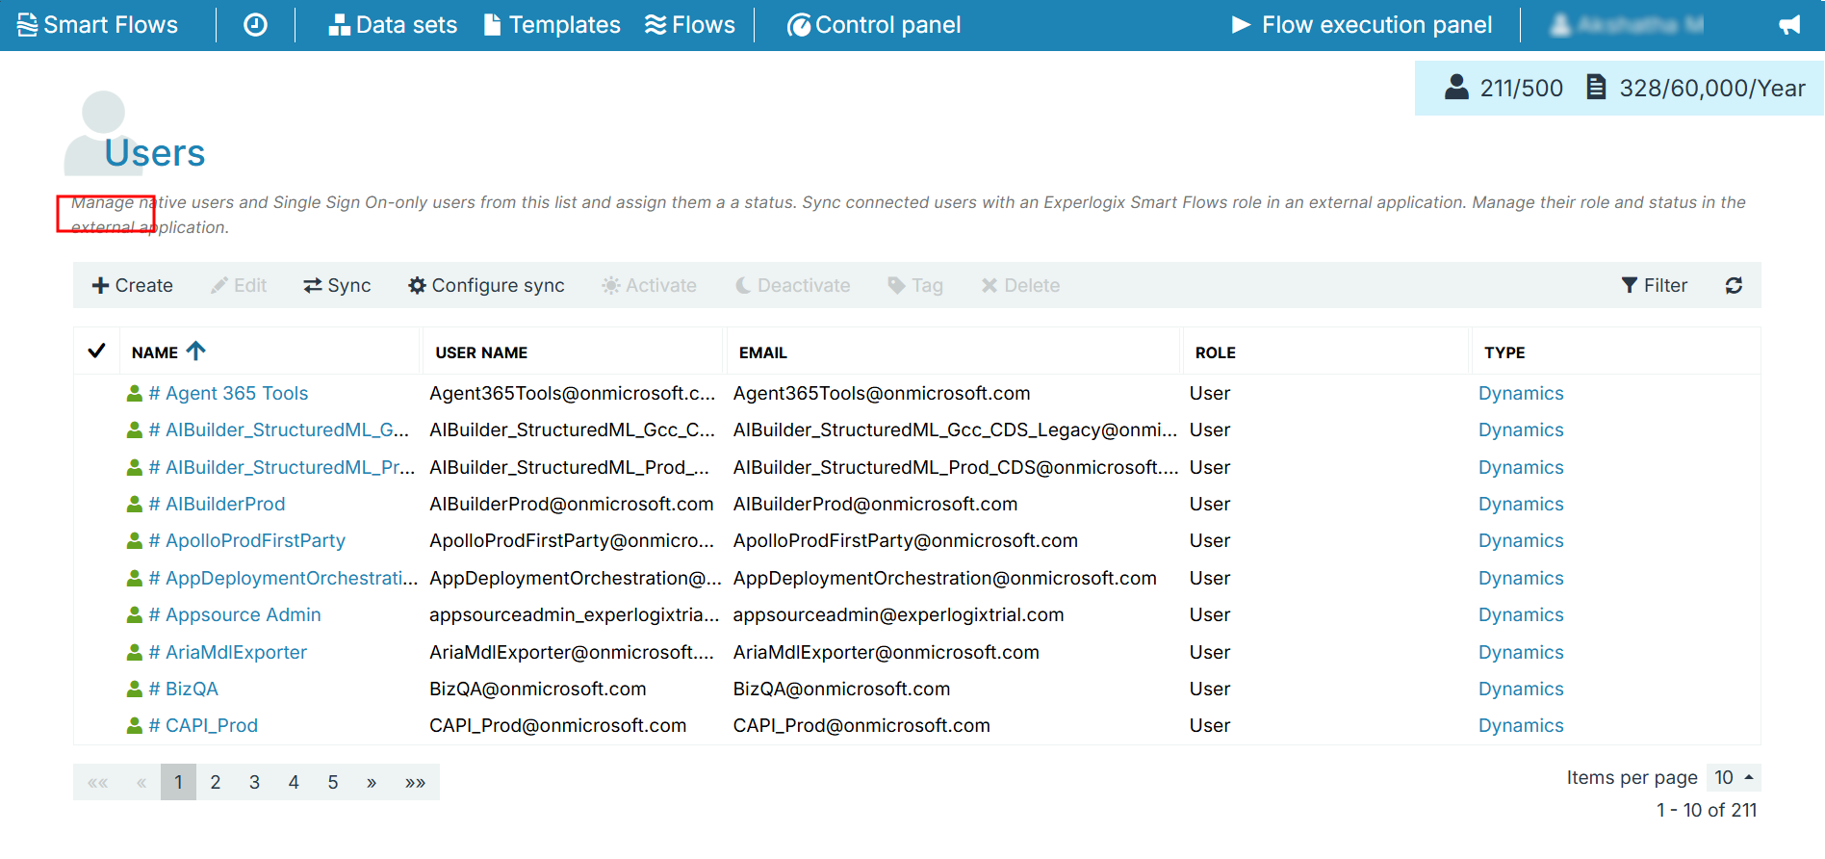Open the Flow execution panel
The height and width of the screenshot is (859, 1825).
[x=1362, y=25]
